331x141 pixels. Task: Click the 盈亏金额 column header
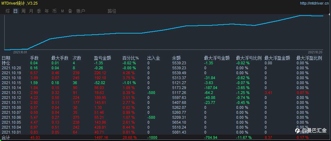(102, 58)
